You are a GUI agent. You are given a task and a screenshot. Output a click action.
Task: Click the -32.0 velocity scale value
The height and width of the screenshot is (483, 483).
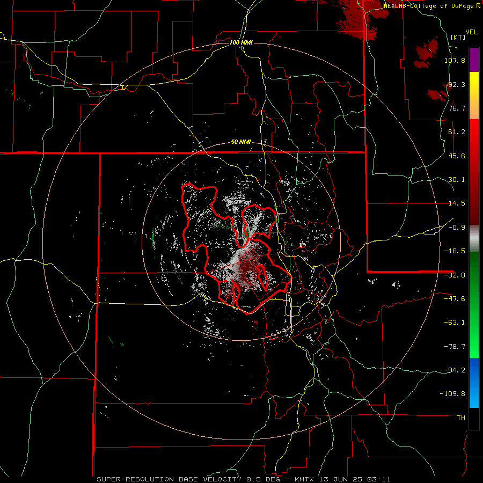point(455,275)
